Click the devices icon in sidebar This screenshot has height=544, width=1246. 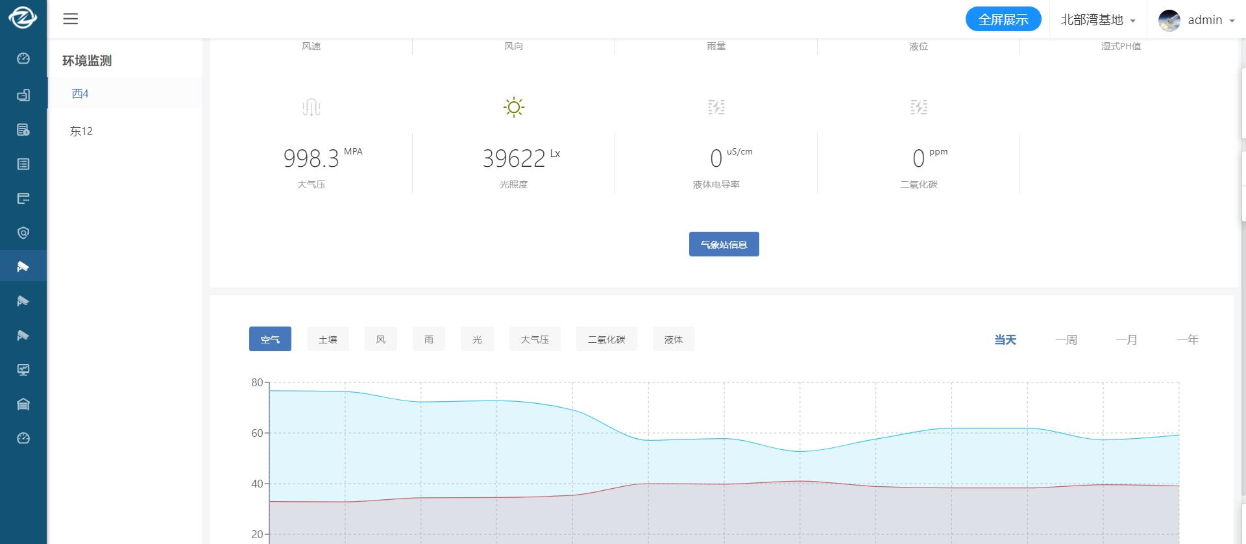(23, 95)
